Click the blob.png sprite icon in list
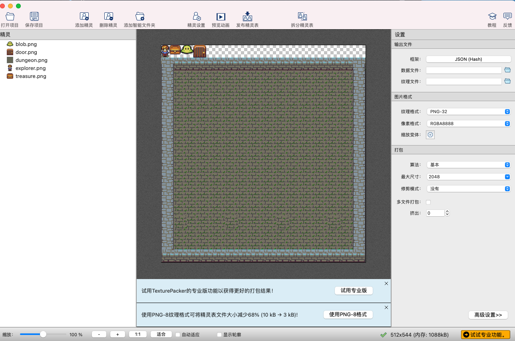 (10, 44)
